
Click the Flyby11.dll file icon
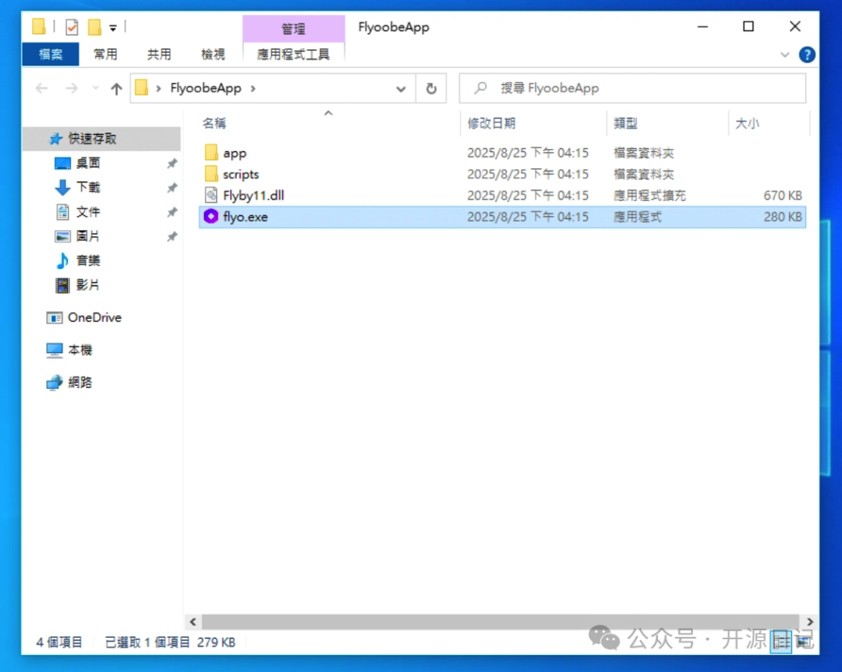coord(211,196)
